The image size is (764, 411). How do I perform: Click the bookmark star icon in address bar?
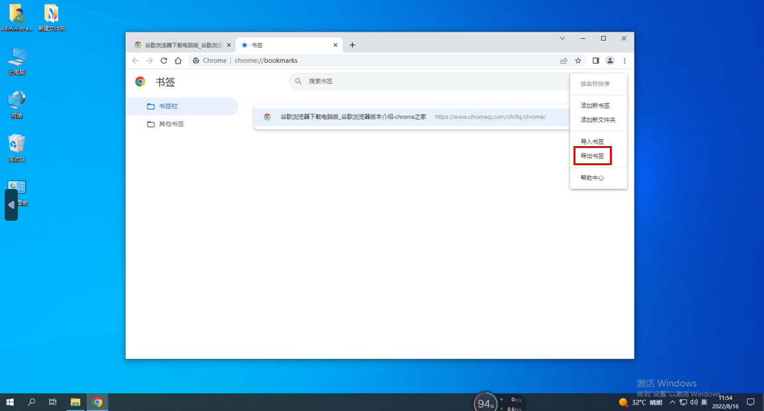tap(578, 61)
